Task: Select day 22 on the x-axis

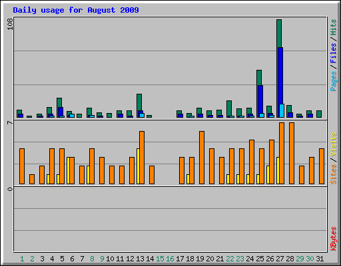Action: click(x=230, y=259)
